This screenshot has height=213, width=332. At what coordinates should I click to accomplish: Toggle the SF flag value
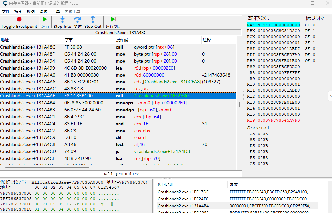pyautogui.click(x=314, y=49)
